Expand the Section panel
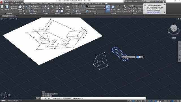This screenshot has height=102, width=181. [x=68, y=13]
